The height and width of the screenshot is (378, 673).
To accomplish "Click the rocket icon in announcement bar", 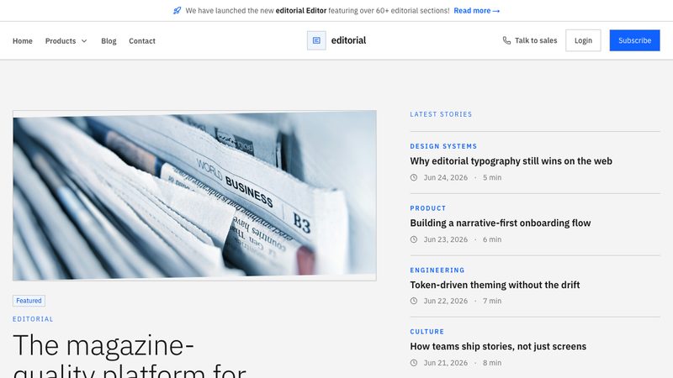I will pos(177,11).
